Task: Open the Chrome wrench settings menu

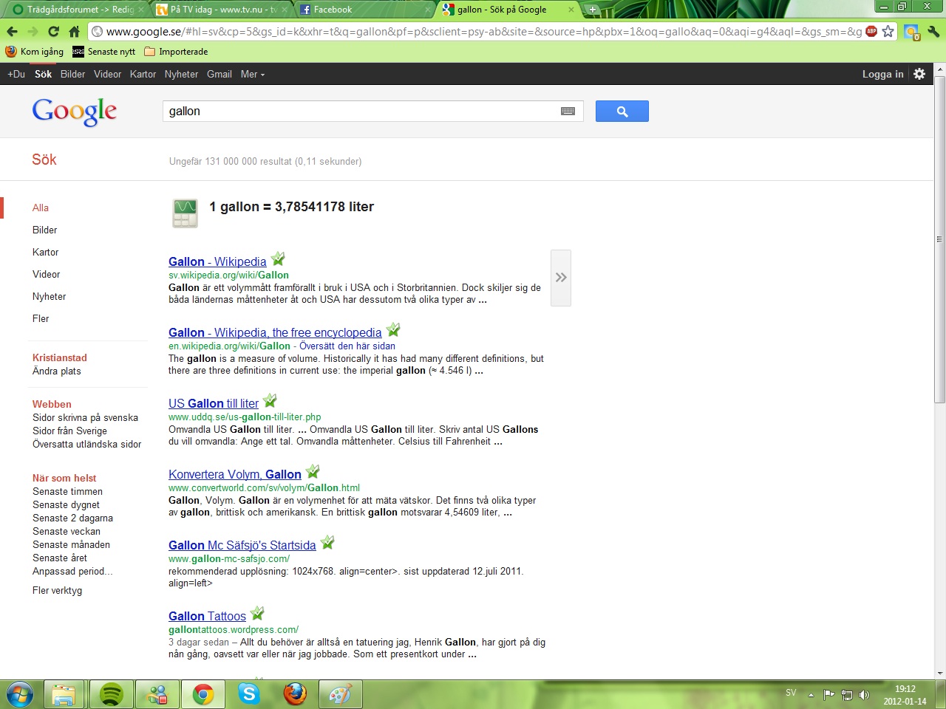Action: [933, 32]
